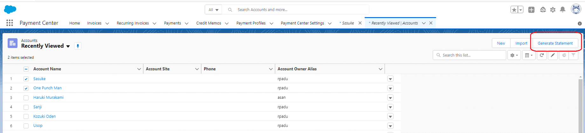Open the Setup gear icon
This screenshot has height=133, width=585.
(x=553, y=10)
